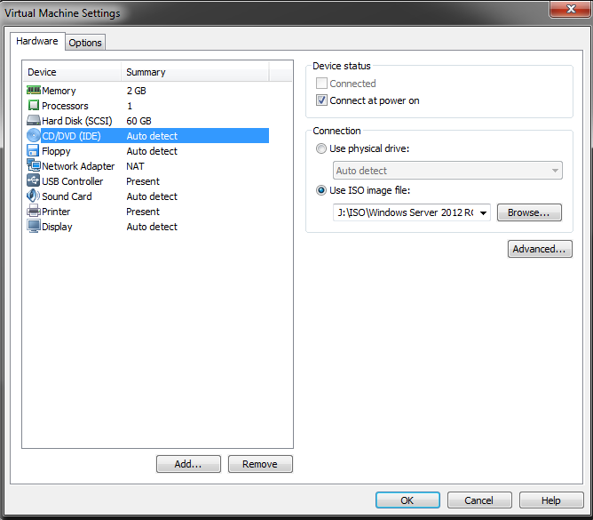The image size is (593, 520).
Task: Click the Processors chip icon
Action: (34, 105)
